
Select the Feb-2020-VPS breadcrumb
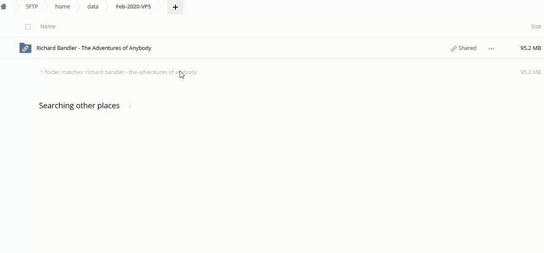pyautogui.click(x=133, y=7)
